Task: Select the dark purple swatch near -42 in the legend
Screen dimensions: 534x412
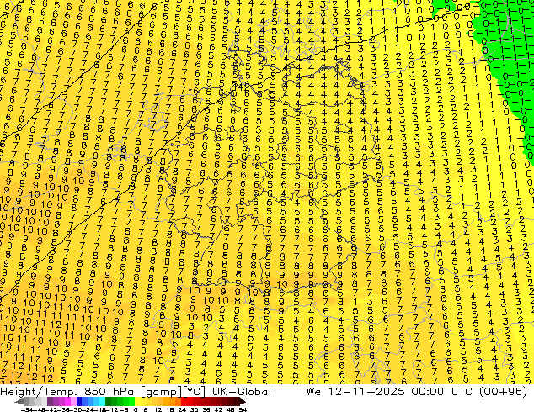Action: [x=50, y=401]
